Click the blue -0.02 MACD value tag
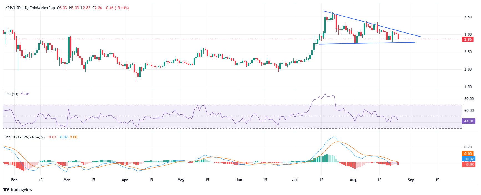481x195 pixels. pyautogui.click(x=469, y=159)
